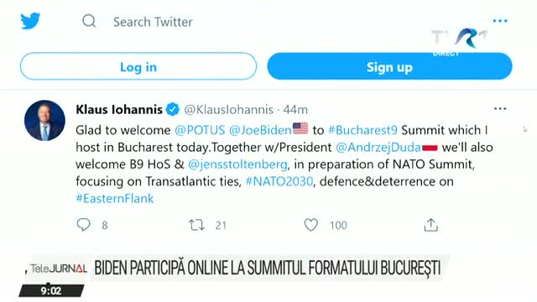Click the Log in button

tap(138, 66)
